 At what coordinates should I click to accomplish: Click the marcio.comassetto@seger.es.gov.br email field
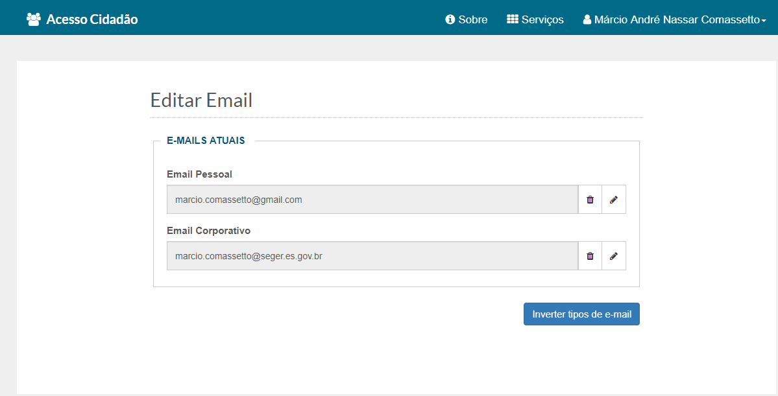click(372, 256)
